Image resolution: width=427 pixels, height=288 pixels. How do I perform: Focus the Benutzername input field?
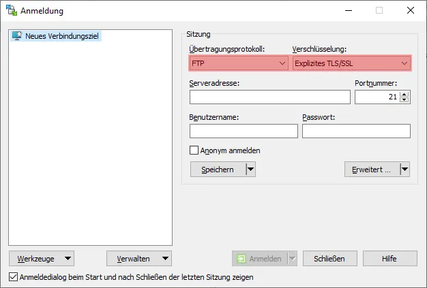[x=244, y=131]
